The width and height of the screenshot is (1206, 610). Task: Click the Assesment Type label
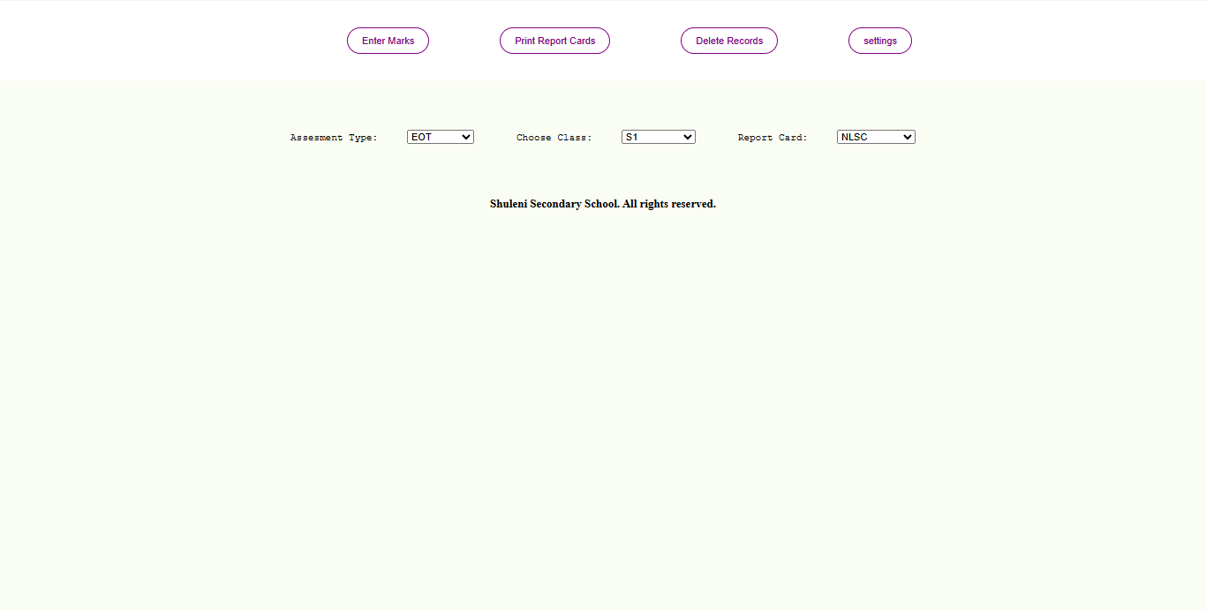(334, 137)
